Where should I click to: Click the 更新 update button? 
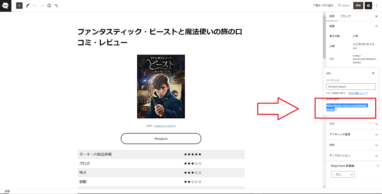(x=358, y=5)
